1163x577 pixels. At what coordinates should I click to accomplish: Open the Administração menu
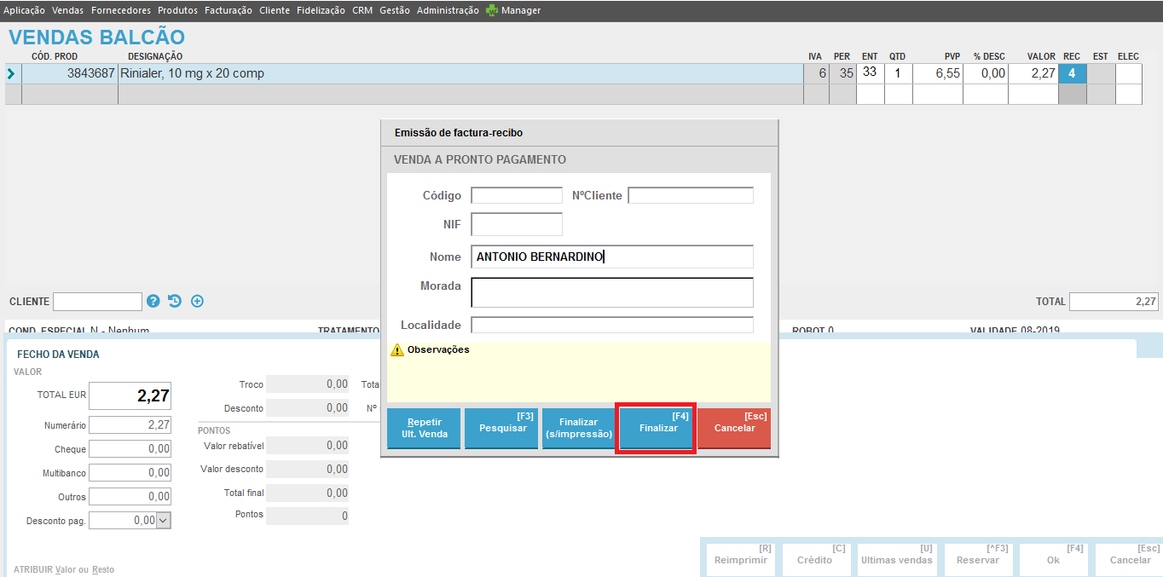point(448,10)
